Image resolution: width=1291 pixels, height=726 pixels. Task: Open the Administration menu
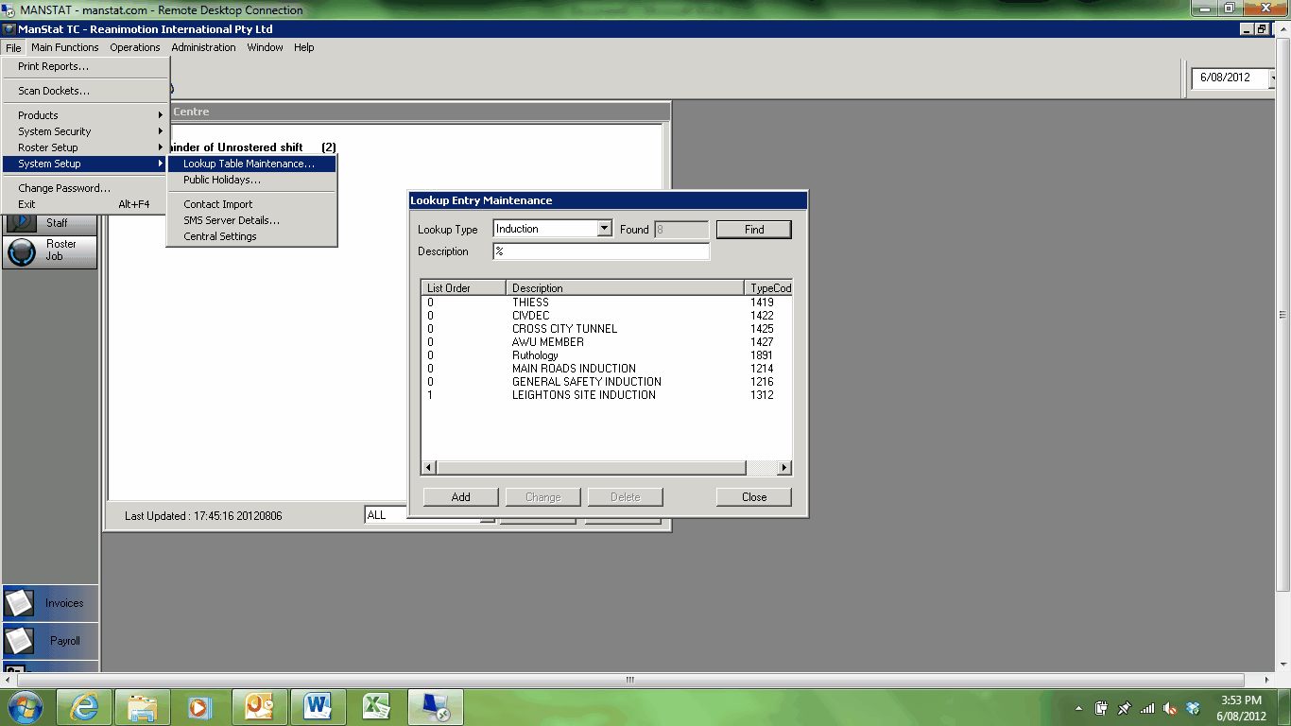(x=203, y=47)
